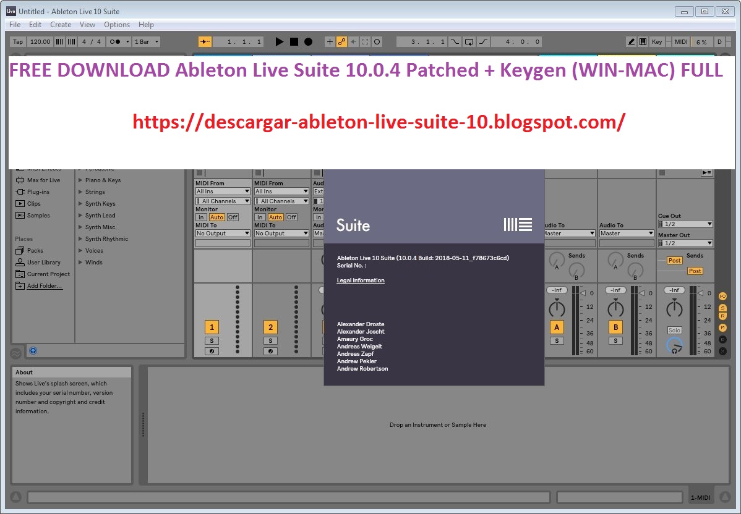Open the metronome settings dropdown arrow
741x514 pixels.
click(x=127, y=41)
